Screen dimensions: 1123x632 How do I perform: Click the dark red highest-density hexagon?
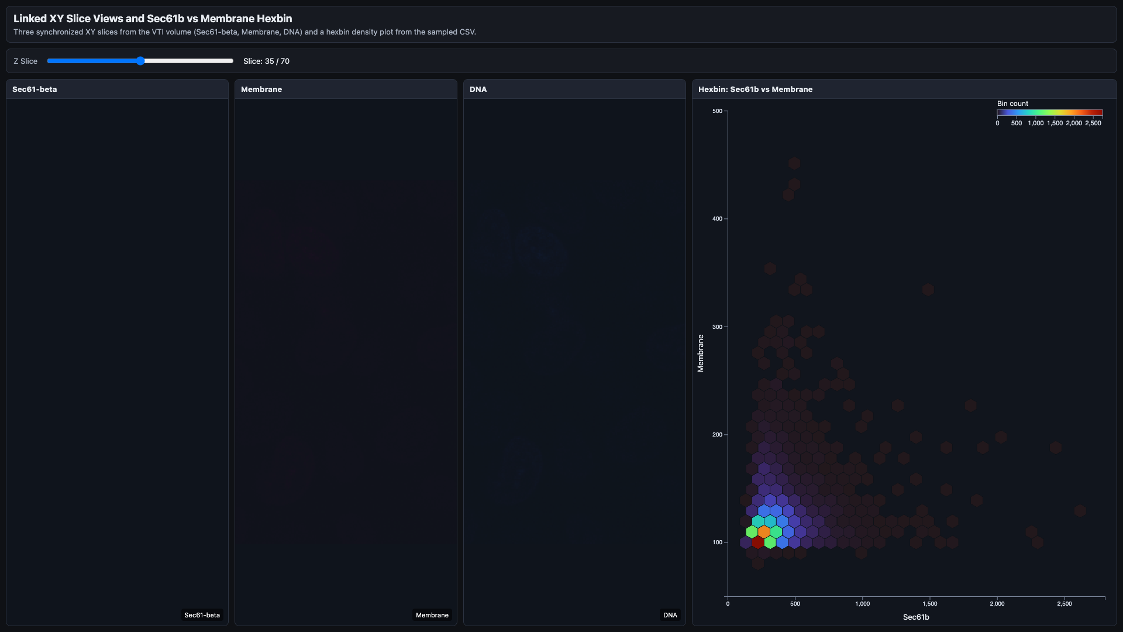pyautogui.click(x=758, y=542)
